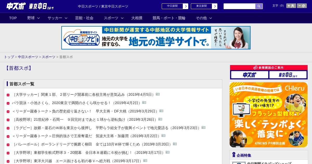Focus the header search input field
This screenshot has height=164, width=312.
point(239,6)
